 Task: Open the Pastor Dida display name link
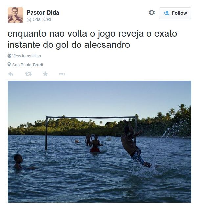[x=43, y=13]
